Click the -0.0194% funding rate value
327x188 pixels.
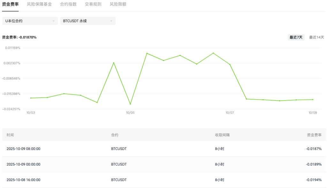tap(314, 180)
